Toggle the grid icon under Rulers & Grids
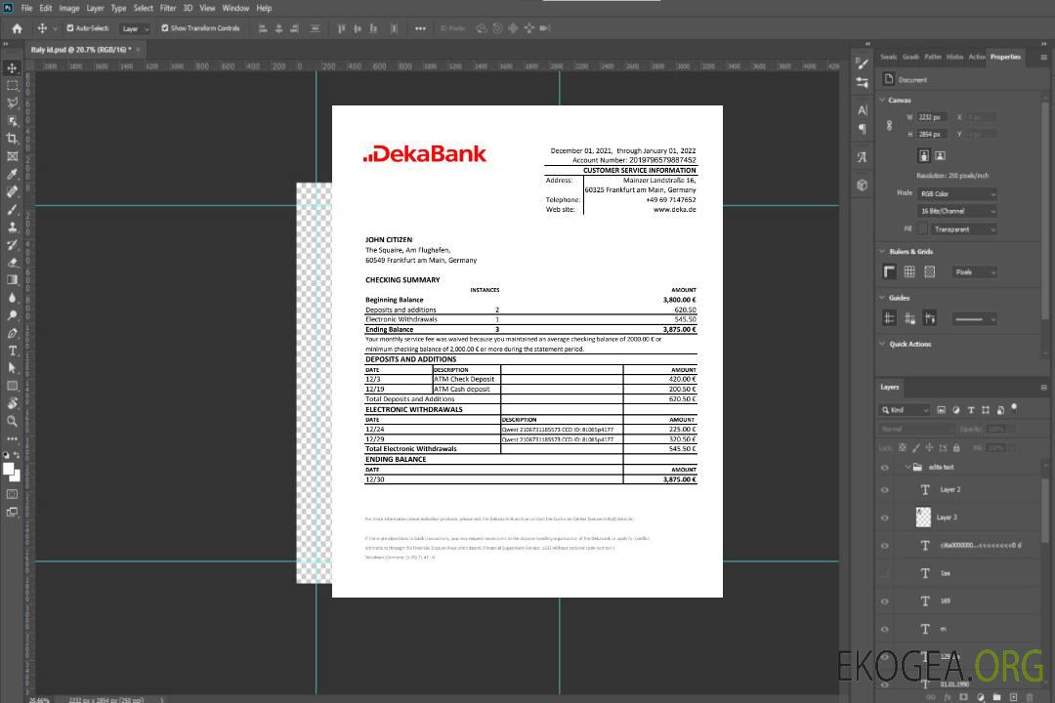Viewport: 1055px width, 703px height. pyautogui.click(x=909, y=271)
